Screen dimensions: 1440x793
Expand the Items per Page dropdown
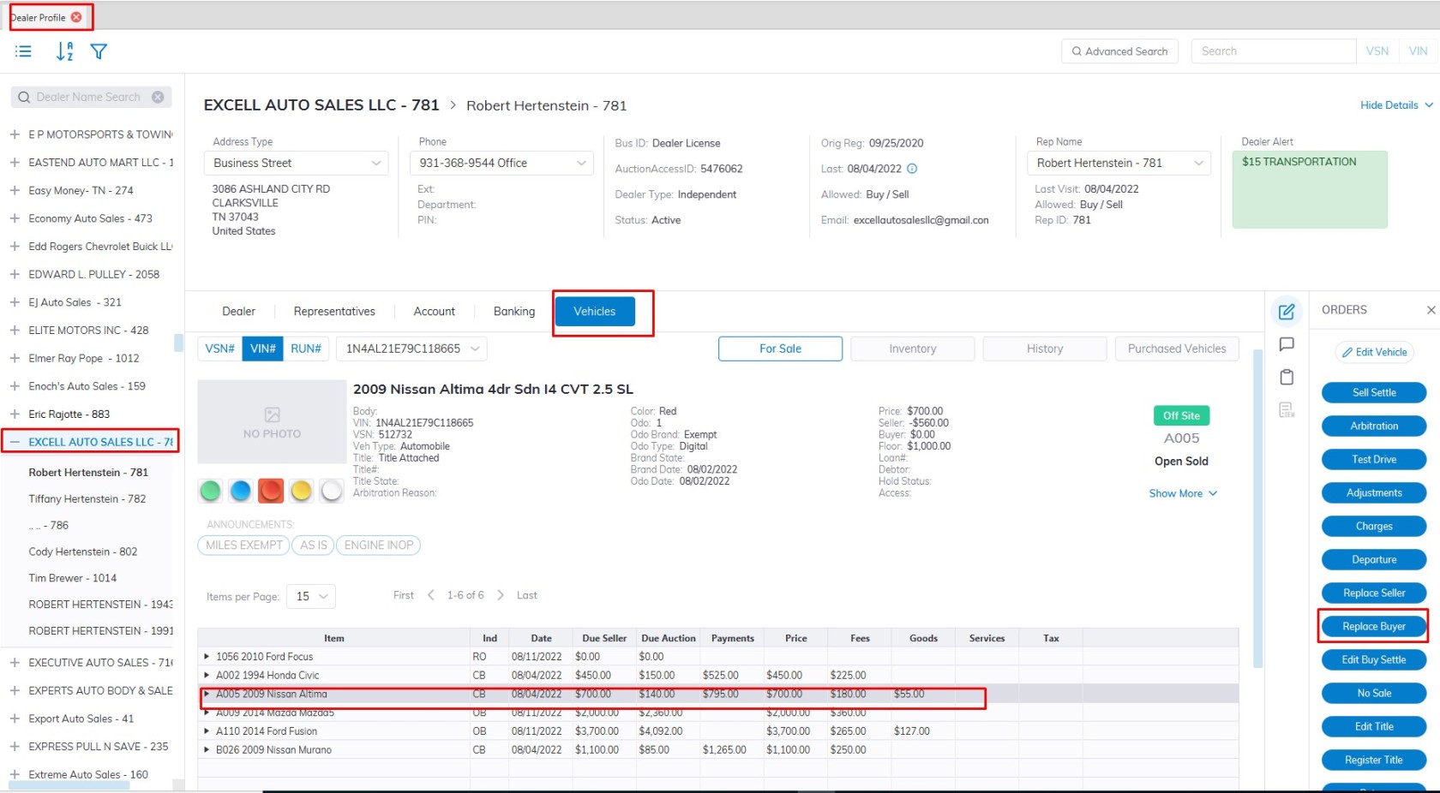[311, 596]
